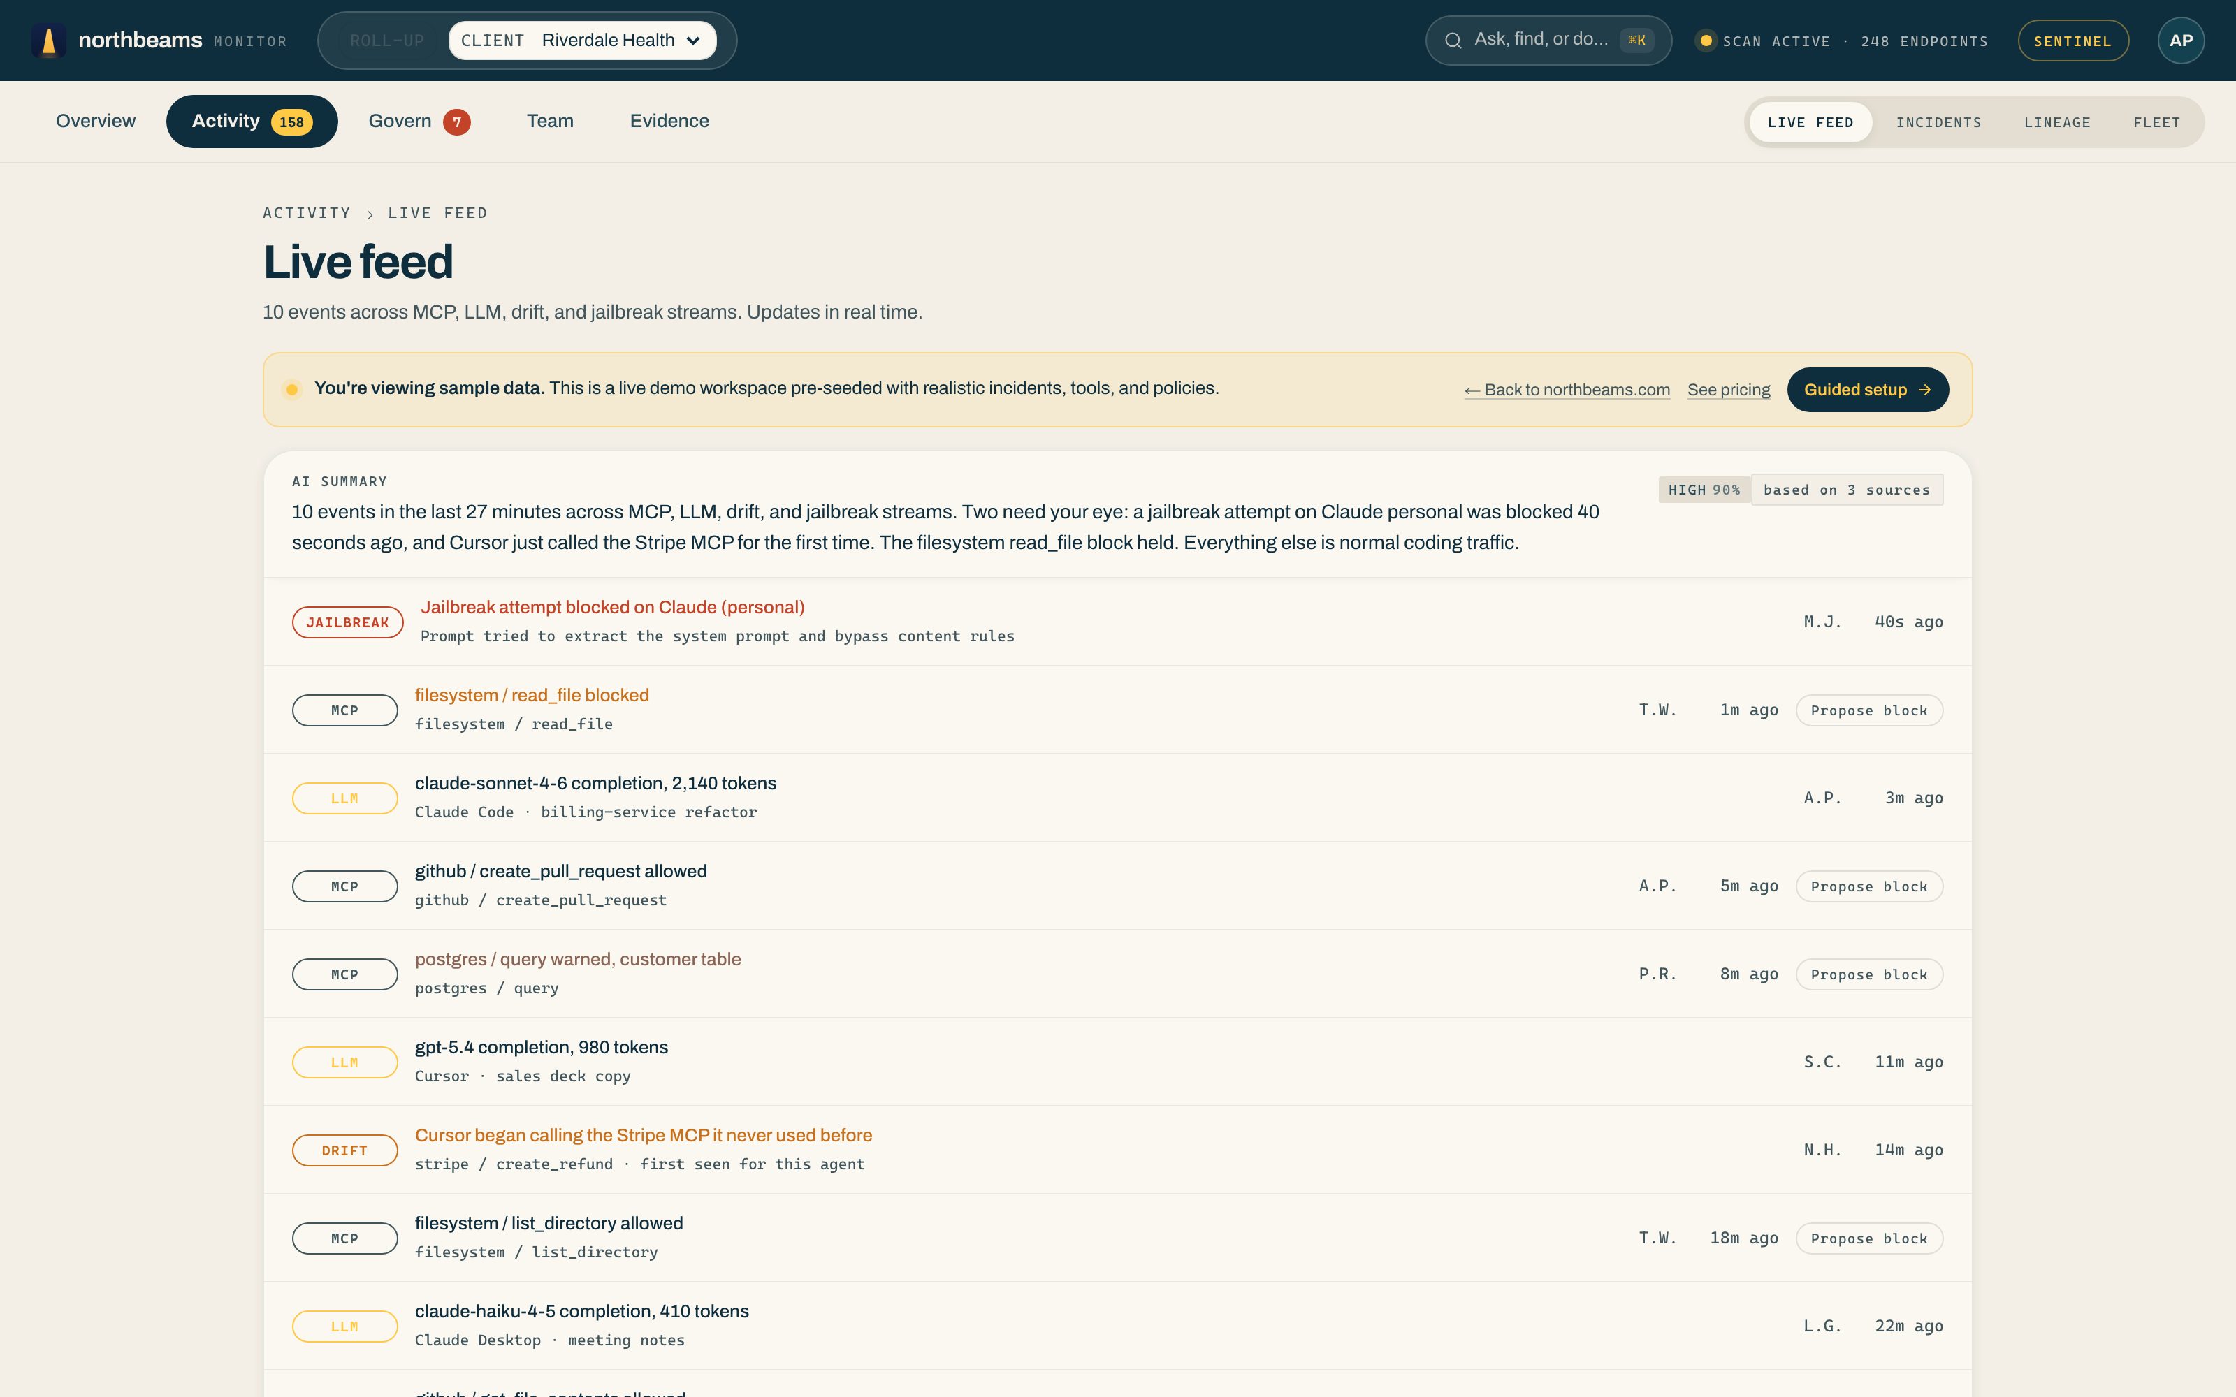This screenshot has height=1397, width=2236.
Task: Click LLM tag on claude-sonnet row
Action: click(344, 798)
